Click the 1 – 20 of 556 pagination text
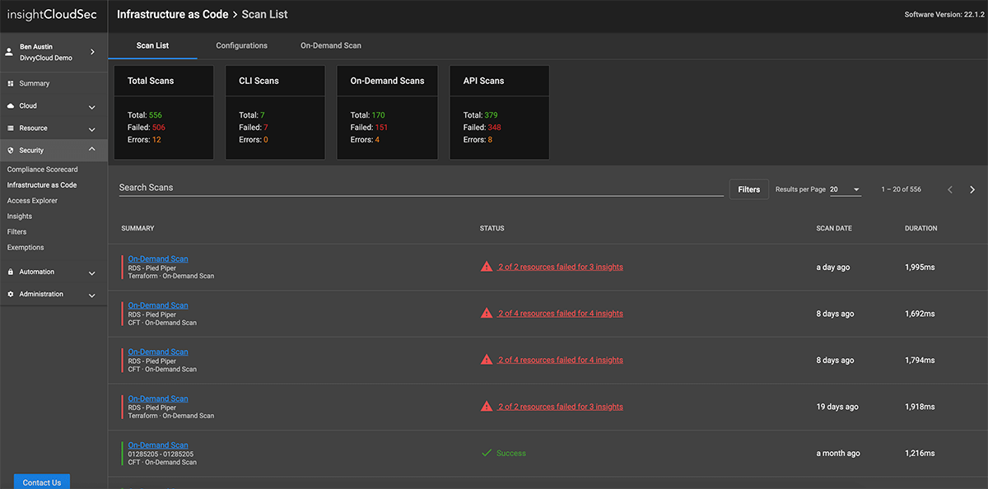The width and height of the screenshot is (988, 489). click(x=901, y=190)
